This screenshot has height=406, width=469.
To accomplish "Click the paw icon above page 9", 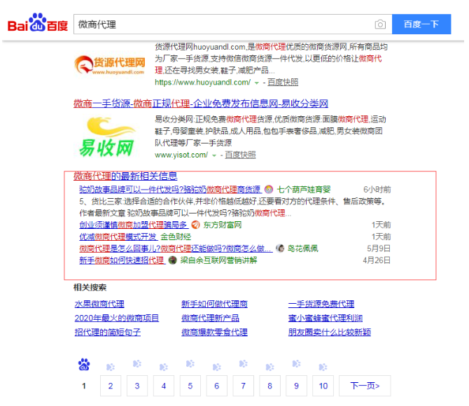I will click(296, 364).
